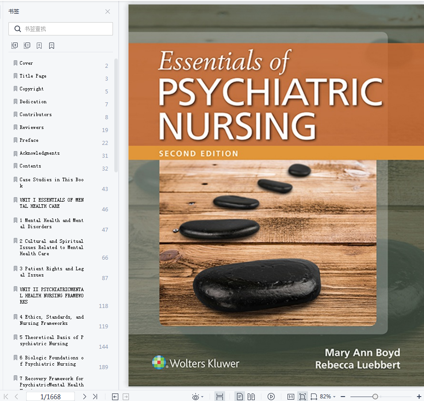Screen dimensions: 424x401
Task: Open chapter 2 Cultural and Spiritual Issues
Action: pos(51,247)
